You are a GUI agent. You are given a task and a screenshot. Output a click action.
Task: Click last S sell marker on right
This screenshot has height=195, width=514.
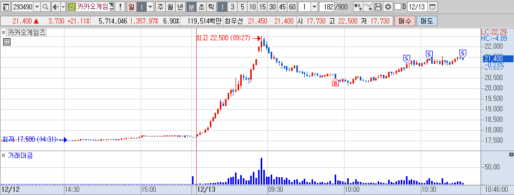(463, 53)
